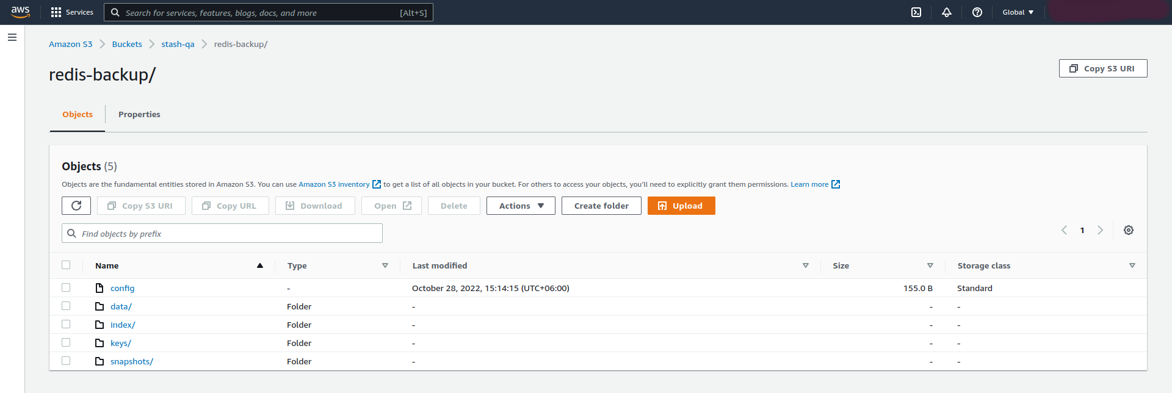
Task: Open the hamburger side navigation menu
Action: pos(12,37)
